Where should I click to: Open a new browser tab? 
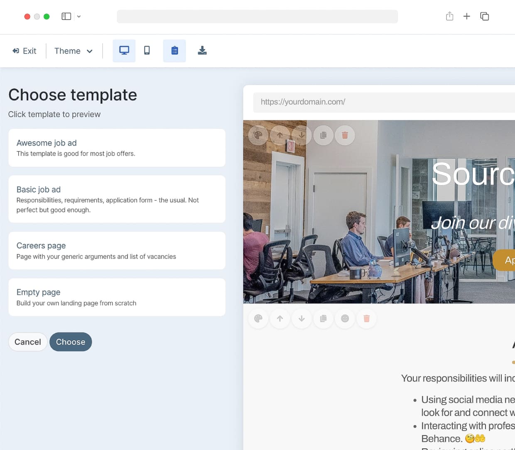pyautogui.click(x=467, y=16)
